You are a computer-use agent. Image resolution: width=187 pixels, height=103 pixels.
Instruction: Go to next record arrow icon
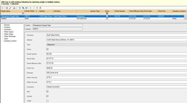coord(37,8)
